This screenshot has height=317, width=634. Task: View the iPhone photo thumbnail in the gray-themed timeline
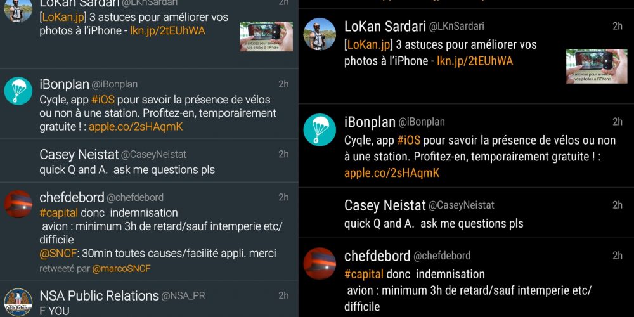pos(266,36)
